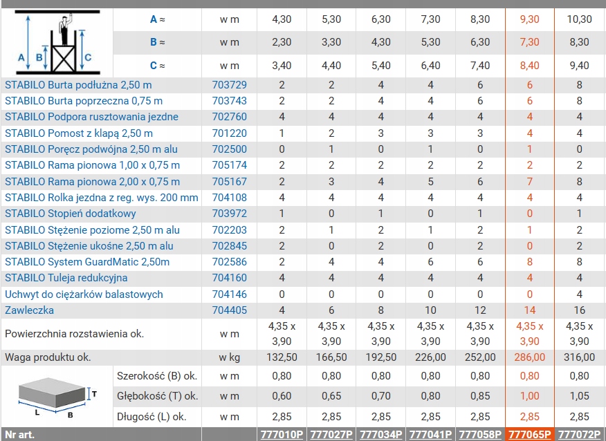
Task: Open STABILO Rama pionowa 2,00 x 0,75 m link
Action: 92,182
